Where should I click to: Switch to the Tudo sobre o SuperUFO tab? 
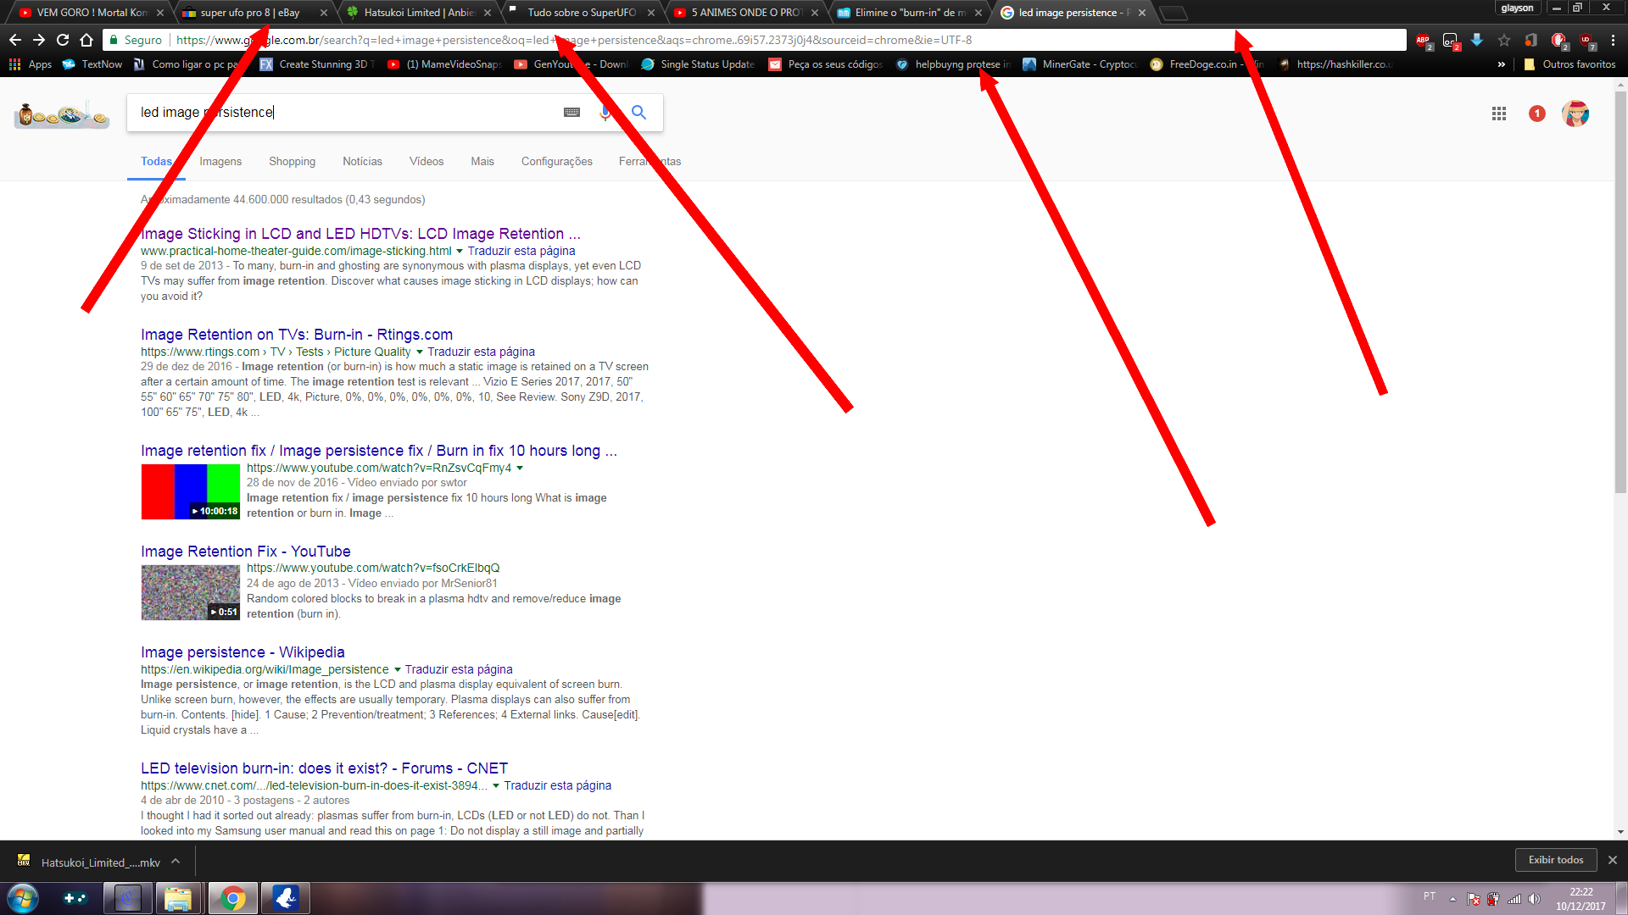[582, 13]
